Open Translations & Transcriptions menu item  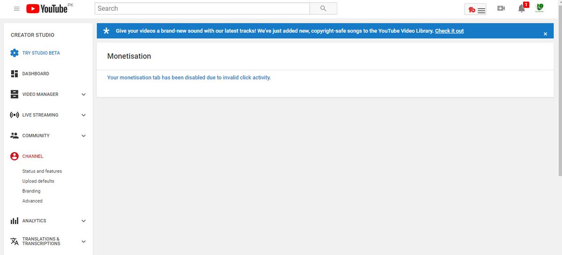41,241
